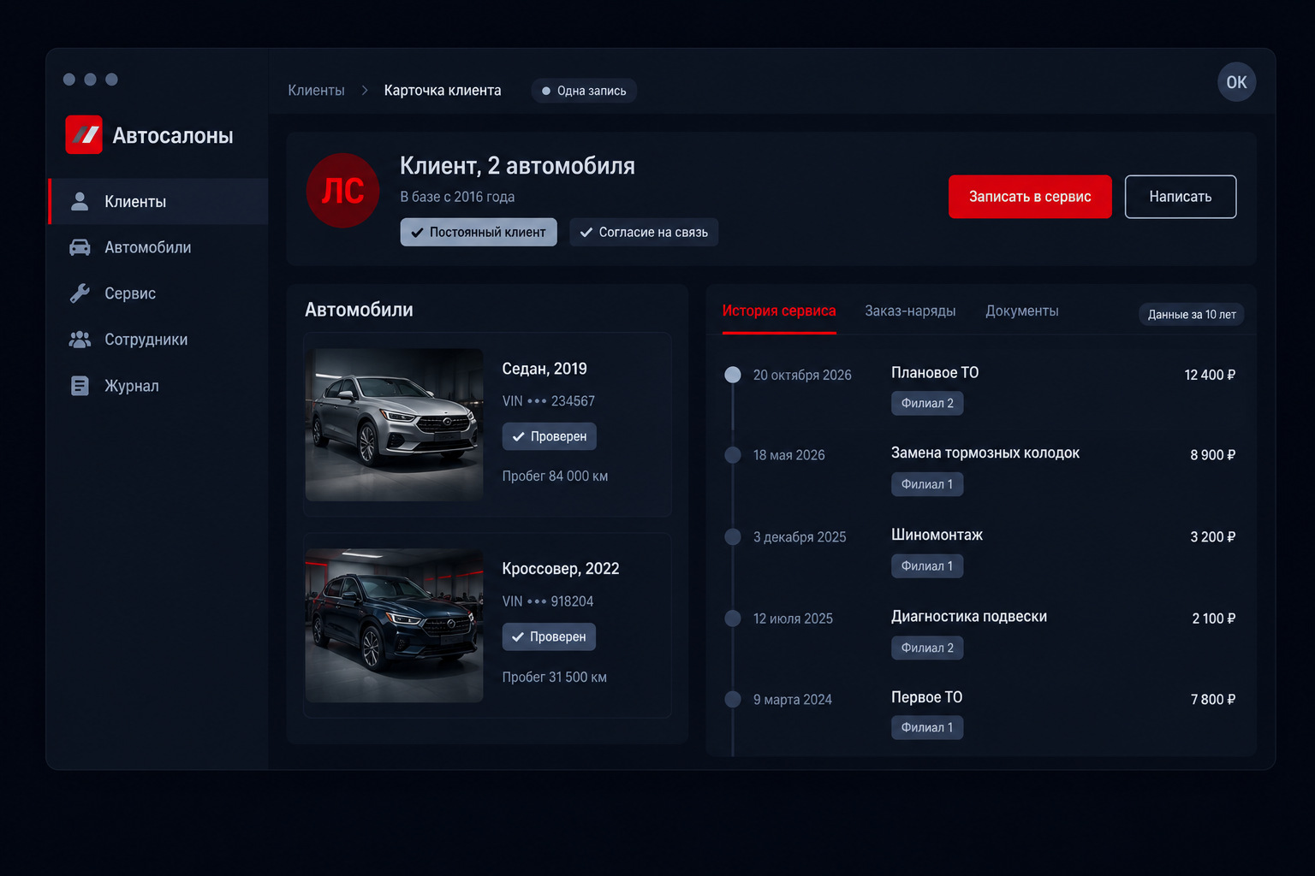The image size is (1315, 876).
Task: Open the silver sedan photo
Action: tap(395, 424)
